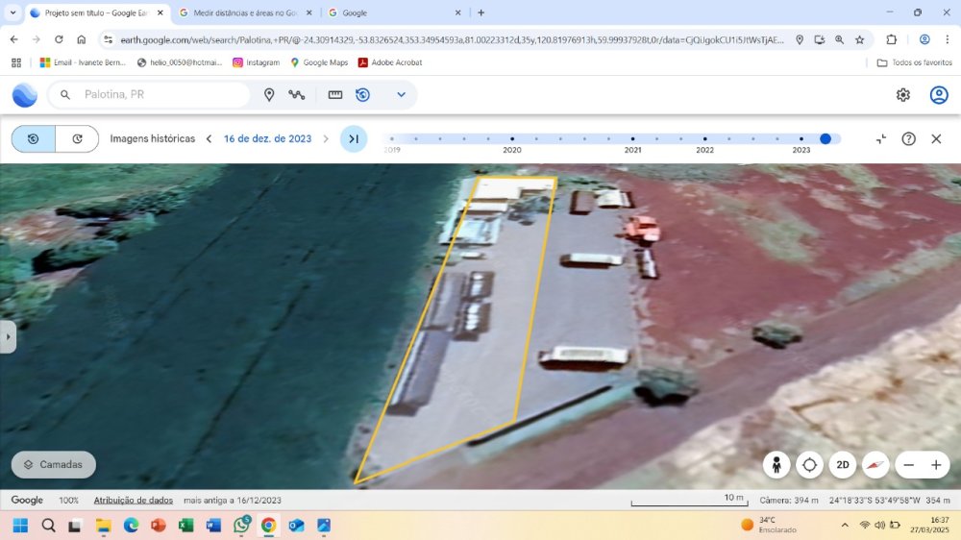Image resolution: width=961 pixels, height=540 pixels.
Task: Open the bookmarks apps grid icon
Action: (16, 62)
